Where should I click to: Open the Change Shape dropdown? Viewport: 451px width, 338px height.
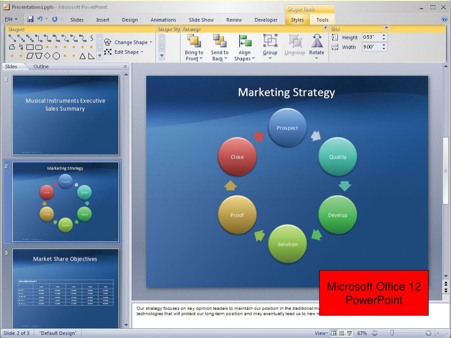pos(128,42)
